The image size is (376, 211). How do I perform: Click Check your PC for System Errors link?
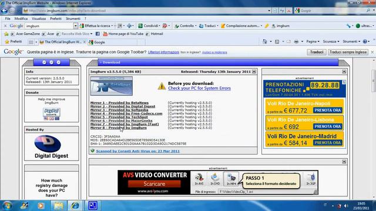(199, 89)
